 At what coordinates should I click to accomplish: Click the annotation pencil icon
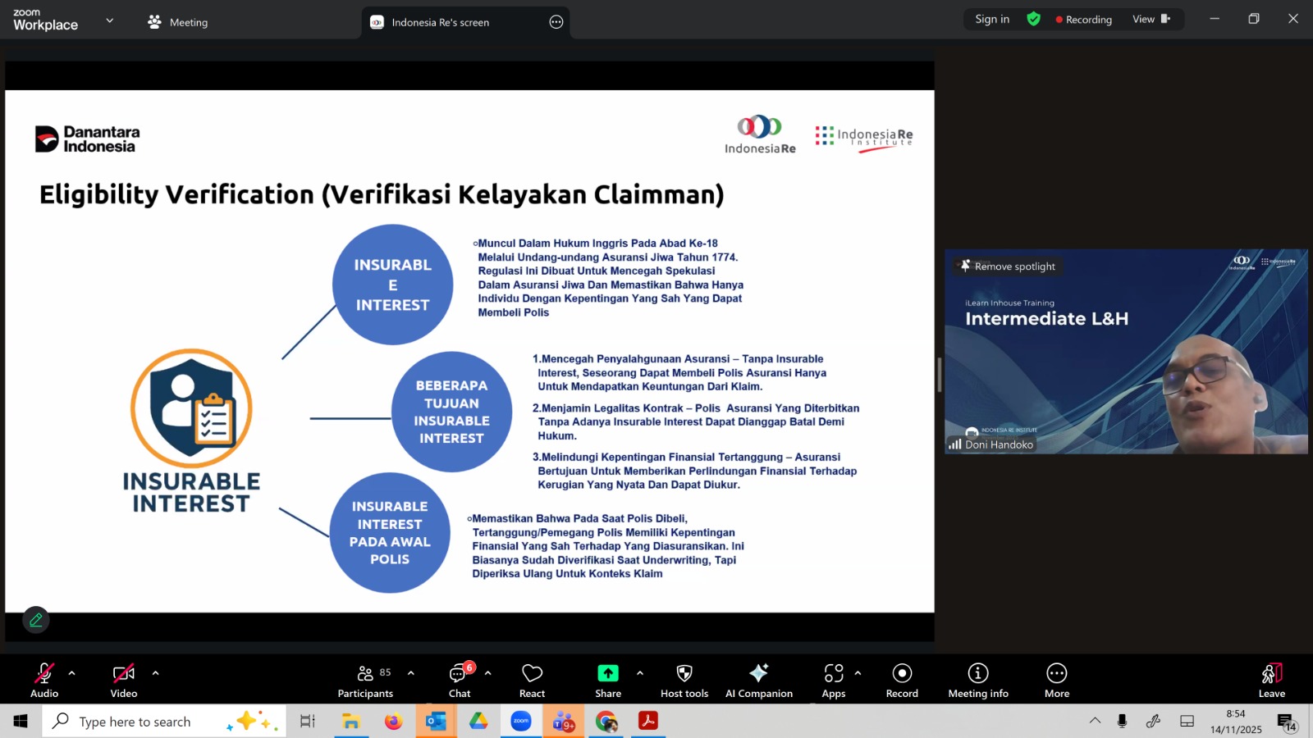[x=36, y=620]
